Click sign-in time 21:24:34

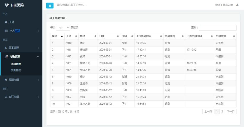pyautogui.click(x=141, y=77)
